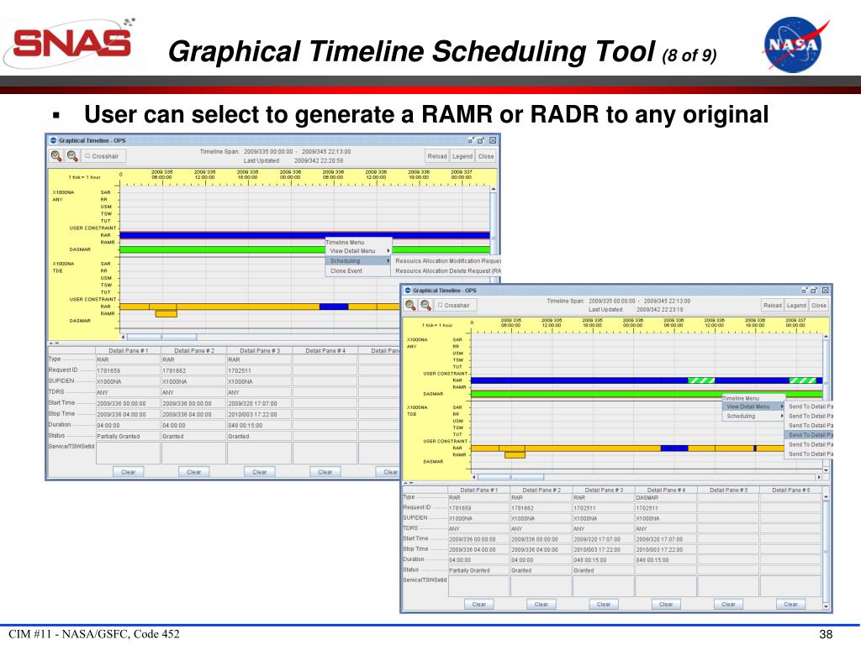Clear Detail Pane #1 in right window
The image size is (861, 645).
[478, 604]
